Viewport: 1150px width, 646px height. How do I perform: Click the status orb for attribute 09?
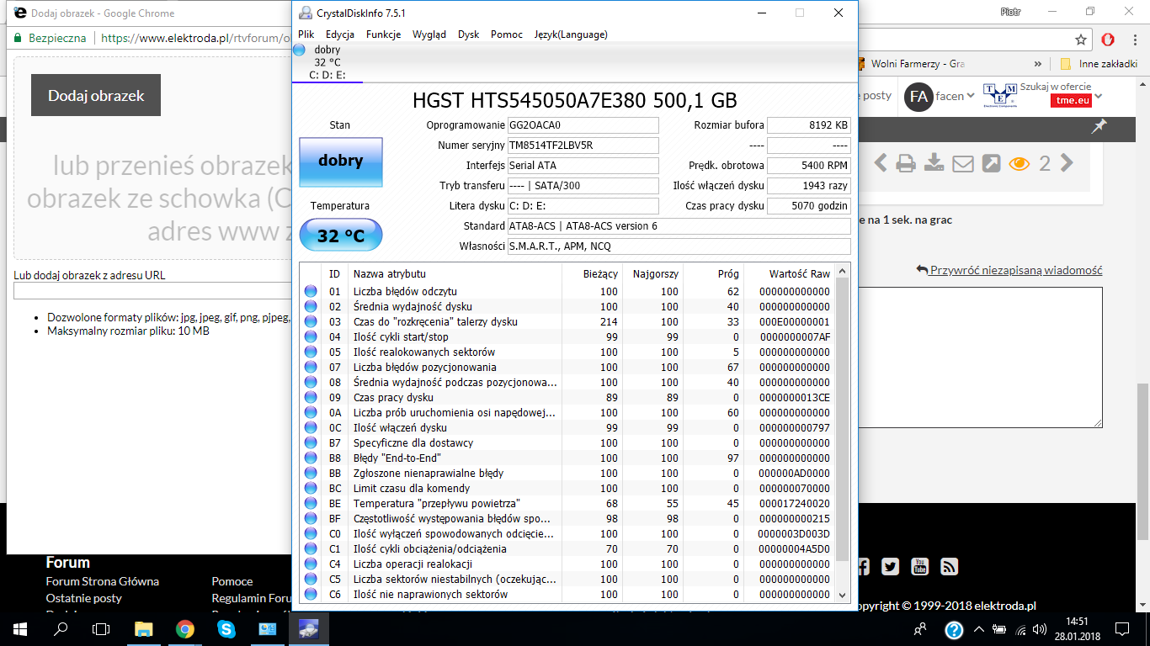[311, 398]
